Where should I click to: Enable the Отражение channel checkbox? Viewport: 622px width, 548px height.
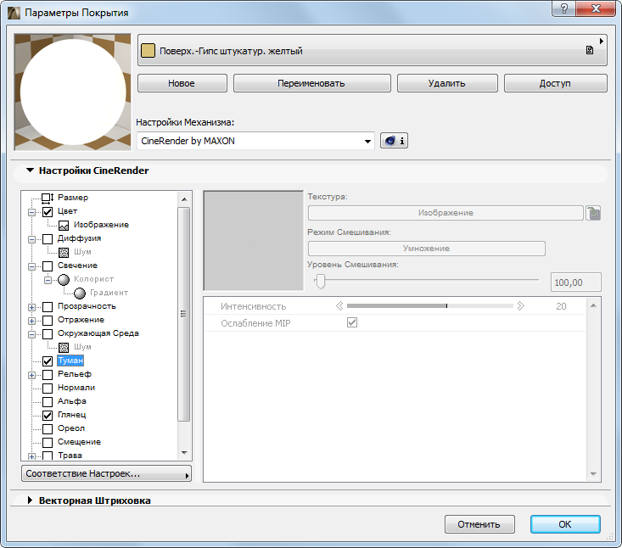click(48, 321)
